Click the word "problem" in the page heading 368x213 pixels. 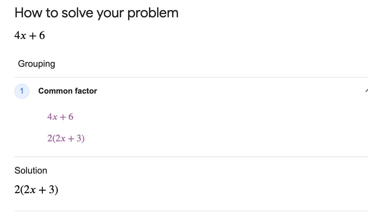[153, 13]
